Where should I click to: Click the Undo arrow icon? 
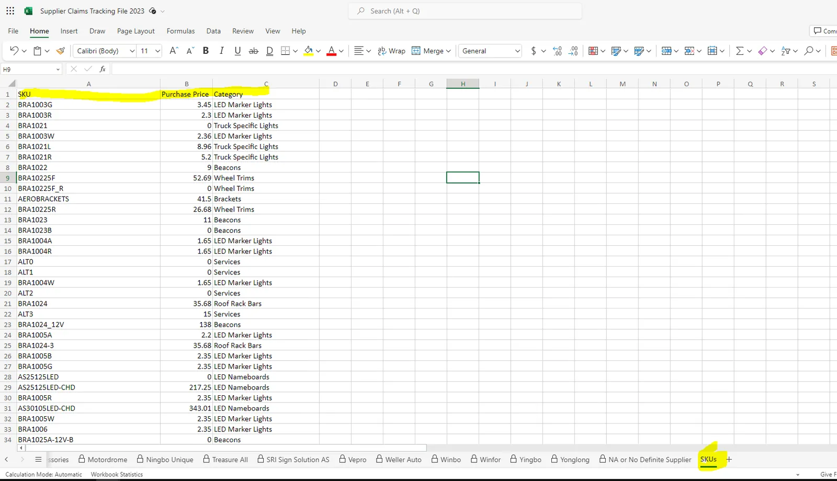pyautogui.click(x=14, y=51)
